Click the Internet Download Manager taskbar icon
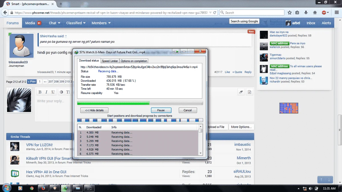This screenshot has height=192, width=342. pyautogui.click(x=66, y=188)
